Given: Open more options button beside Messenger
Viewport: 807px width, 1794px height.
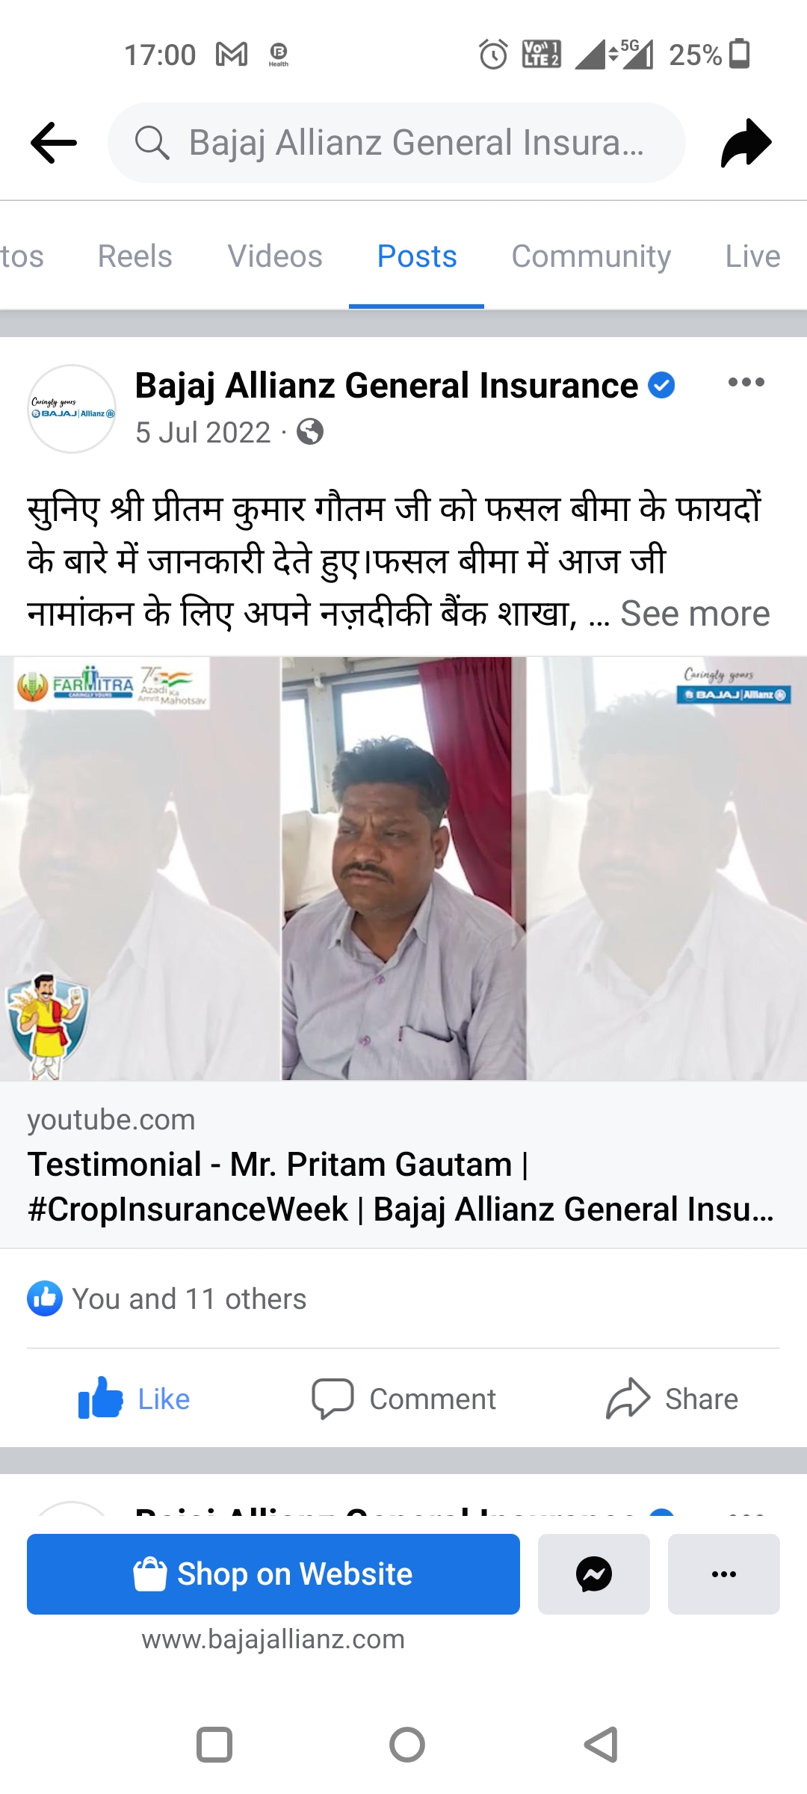Looking at the screenshot, I should tap(724, 1573).
